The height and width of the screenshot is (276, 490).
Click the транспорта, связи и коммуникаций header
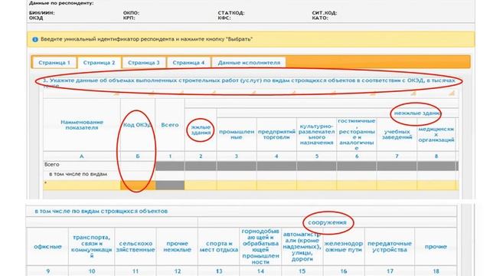click(x=92, y=247)
